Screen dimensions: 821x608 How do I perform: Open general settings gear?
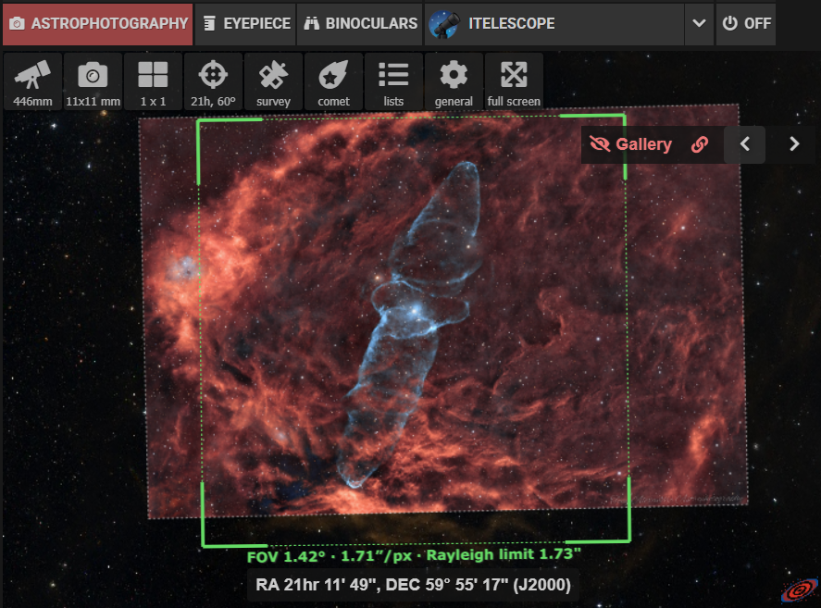pyautogui.click(x=454, y=81)
